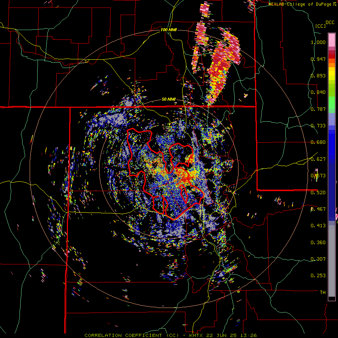The image size is (338, 338).
Task: Click the 0.627 scale value
Action: pyautogui.click(x=318, y=159)
